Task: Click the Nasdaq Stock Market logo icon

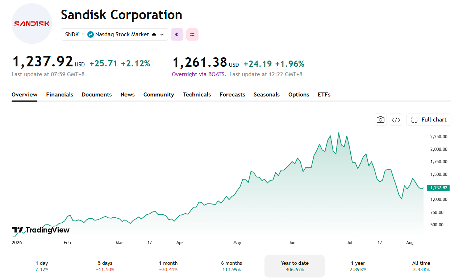Action: click(91, 34)
